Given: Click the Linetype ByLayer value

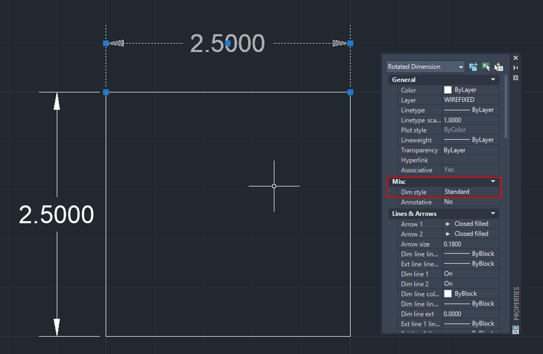Looking at the screenshot, I should (471, 110).
